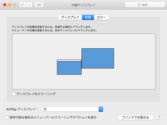Open the カラー tab

pos(101,17)
